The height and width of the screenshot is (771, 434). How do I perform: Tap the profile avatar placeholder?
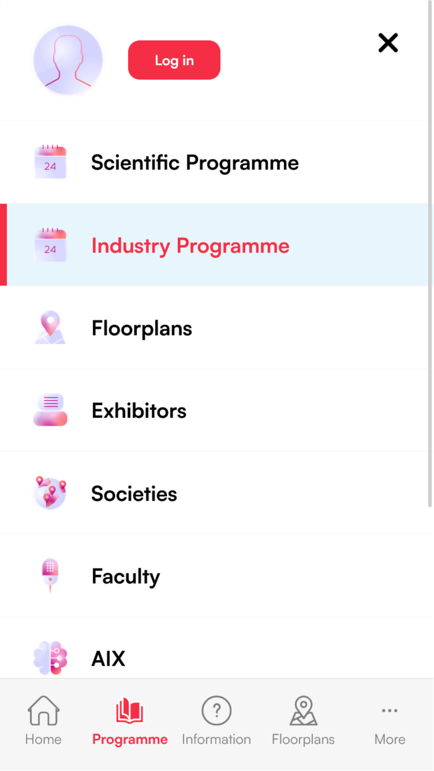click(68, 60)
